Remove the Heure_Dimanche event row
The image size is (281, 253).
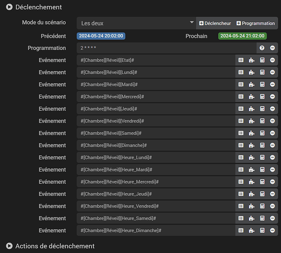pos(272,230)
